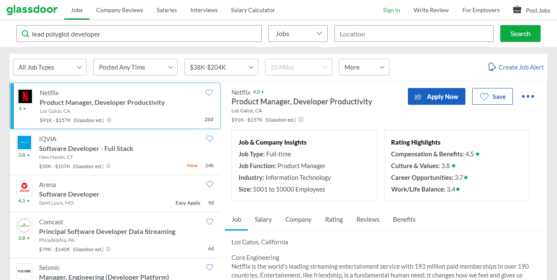Viewport: 557px width, 280px height.
Task: Click the Career Opportunities 3.7 rating
Action: [x=429, y=177]
